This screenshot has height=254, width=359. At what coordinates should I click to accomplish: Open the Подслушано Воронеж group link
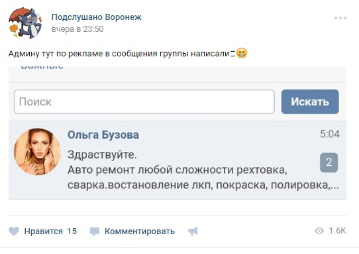click(97, 17)
